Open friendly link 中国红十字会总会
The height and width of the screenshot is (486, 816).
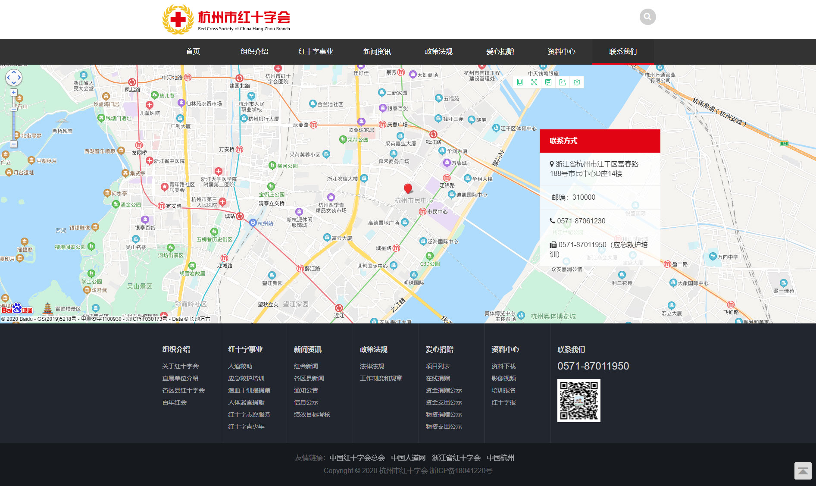click(x=357, y=458)
